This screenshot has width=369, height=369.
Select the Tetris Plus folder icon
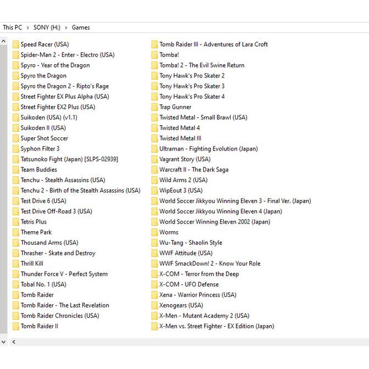point(16,222)
